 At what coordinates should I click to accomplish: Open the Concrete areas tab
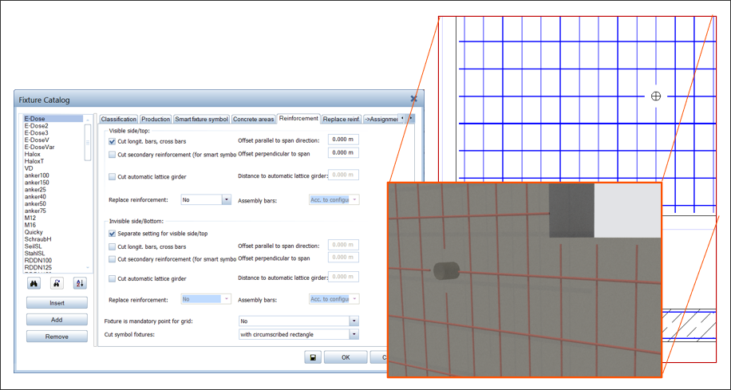(x=253, y=120)
